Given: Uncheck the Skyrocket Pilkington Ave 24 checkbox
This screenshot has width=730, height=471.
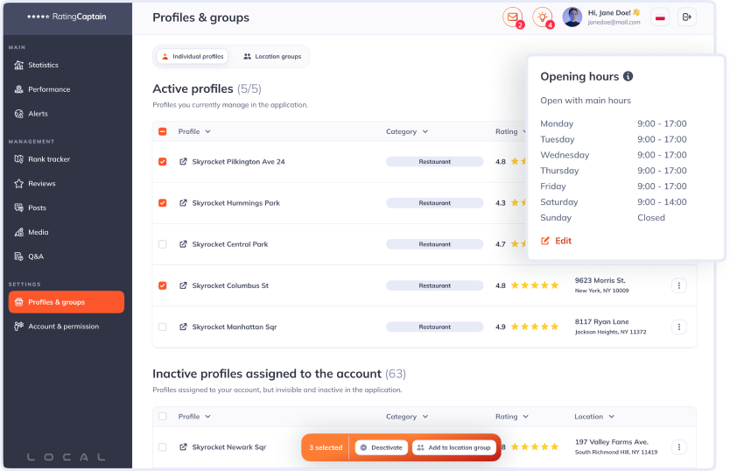Looking at the screenshot, I should (x=162, y=162).
